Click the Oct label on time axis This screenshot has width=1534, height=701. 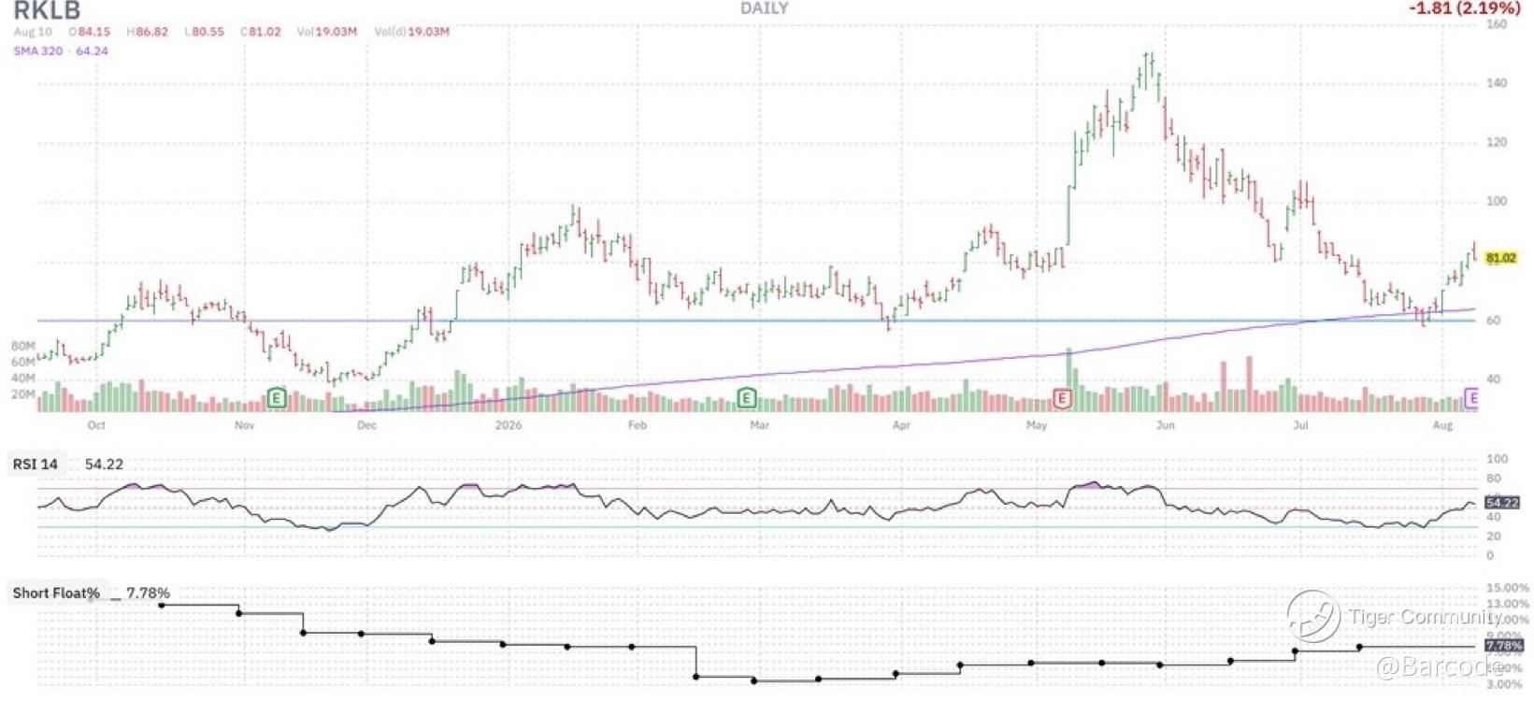tap(96, 425)
